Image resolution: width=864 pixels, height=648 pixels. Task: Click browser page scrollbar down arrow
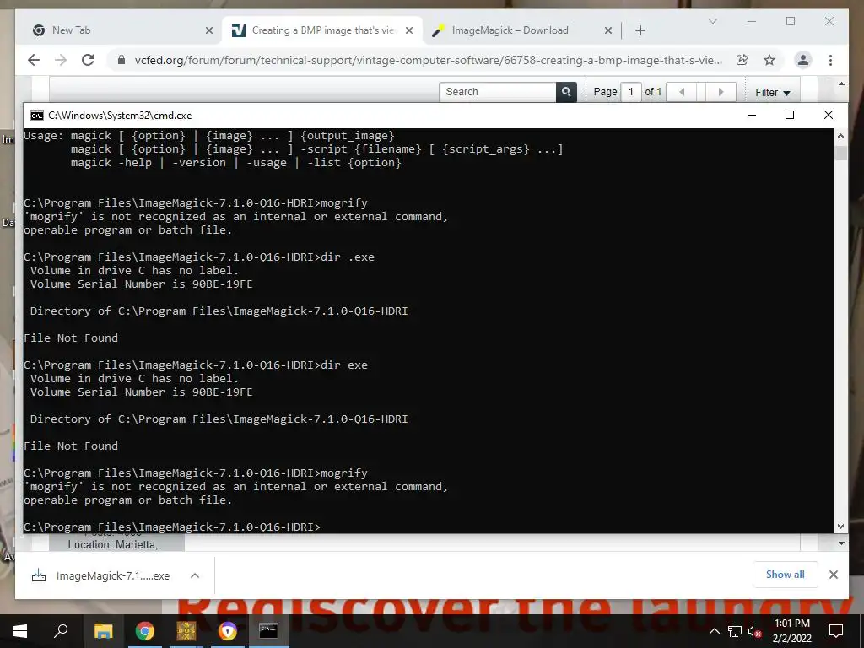(841, 543)
